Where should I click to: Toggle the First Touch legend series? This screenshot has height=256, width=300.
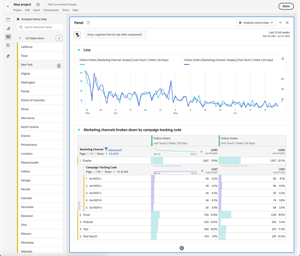(x=228, y=60)
